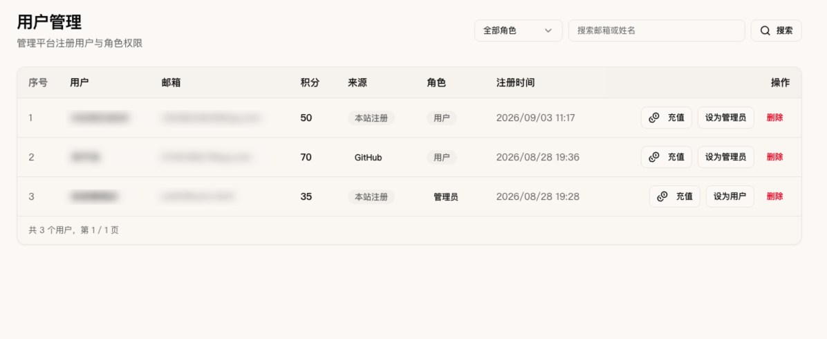
Task: Click 删除 in row 1
Action: 774,118
